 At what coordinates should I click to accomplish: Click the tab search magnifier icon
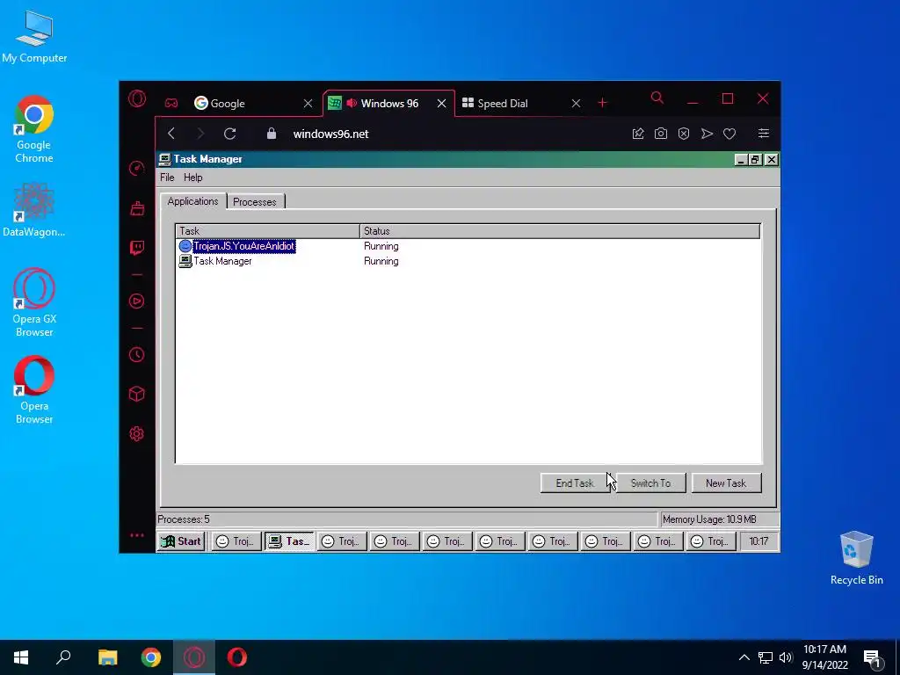(x=657, y=98)
